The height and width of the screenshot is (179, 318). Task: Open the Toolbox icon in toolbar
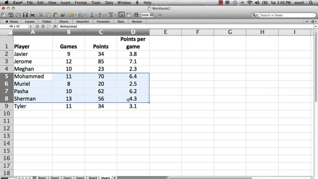pos(129,15)
